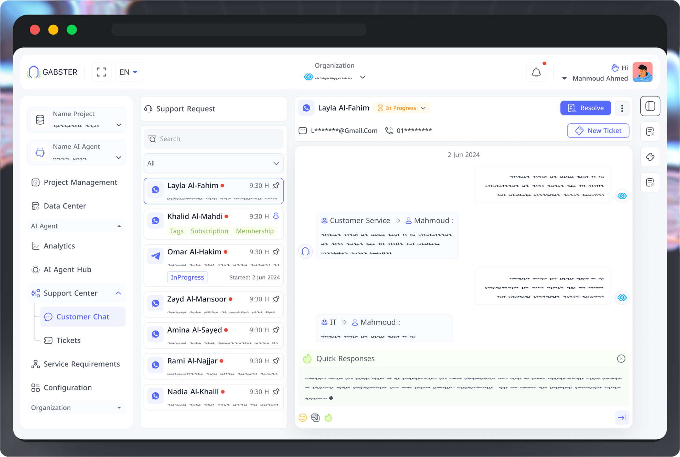Pin the Omar Al-Hakim conversation

(x=276, y=252)
